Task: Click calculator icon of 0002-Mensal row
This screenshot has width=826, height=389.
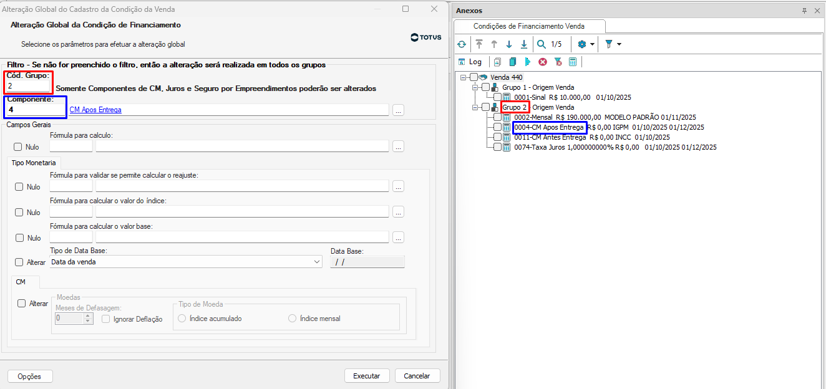Action: 507,117
